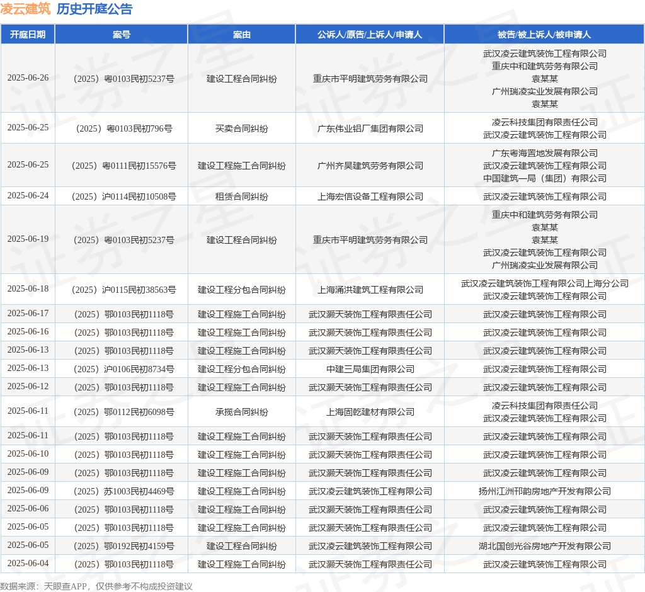Click 建设工程合同纠纷 in the 鄂0192民初4159号 row
Image resolution: width=645 pixels, height=592 pixels.
pos(241,546)
